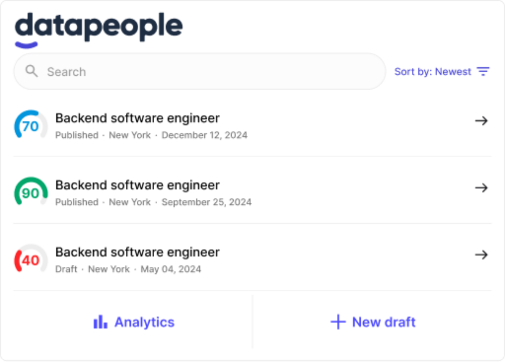
Task: Click the blue 70 score gauge
Action: tap(31, 125)
